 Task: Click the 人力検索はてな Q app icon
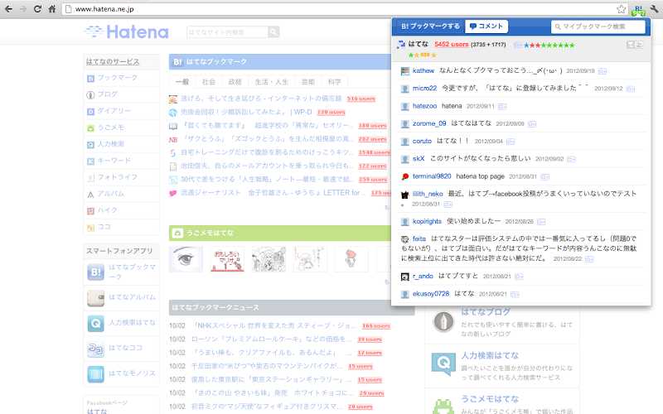[96, 324]
